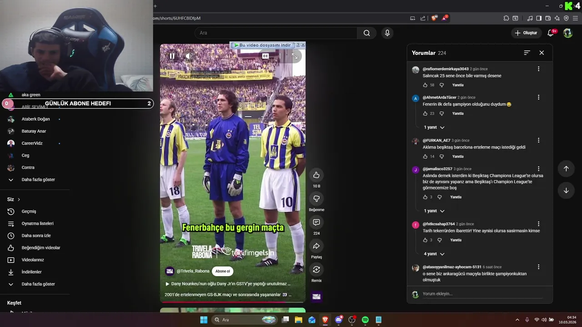The height and width of the screenshot is (327, 582).
Task: Dislike the comment by rafiomerdemirkaya3043
Action: click(x=442, y=85)
